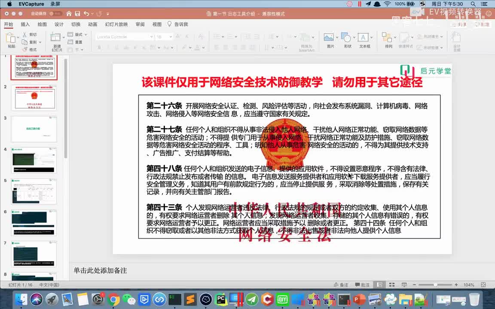Toggle the 批注 comments pane in status bar
This screenshot has height=309, width=495.
[362, 285]
